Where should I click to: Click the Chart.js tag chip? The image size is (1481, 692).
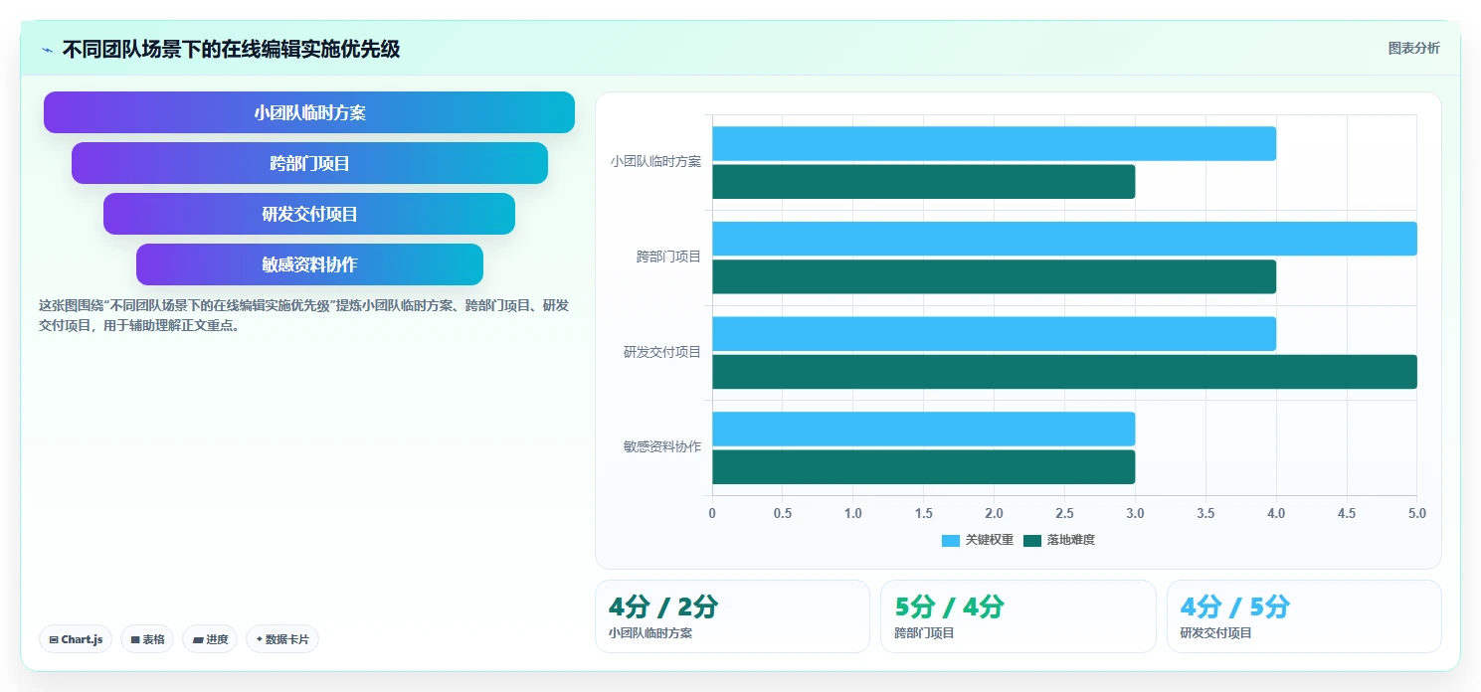76,639
